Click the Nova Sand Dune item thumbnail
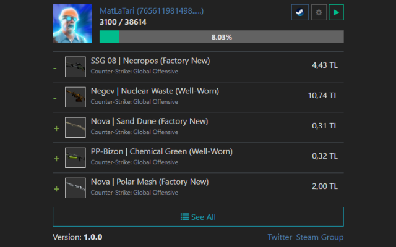Viewport: 396px width, 247px height. point(75,127)
